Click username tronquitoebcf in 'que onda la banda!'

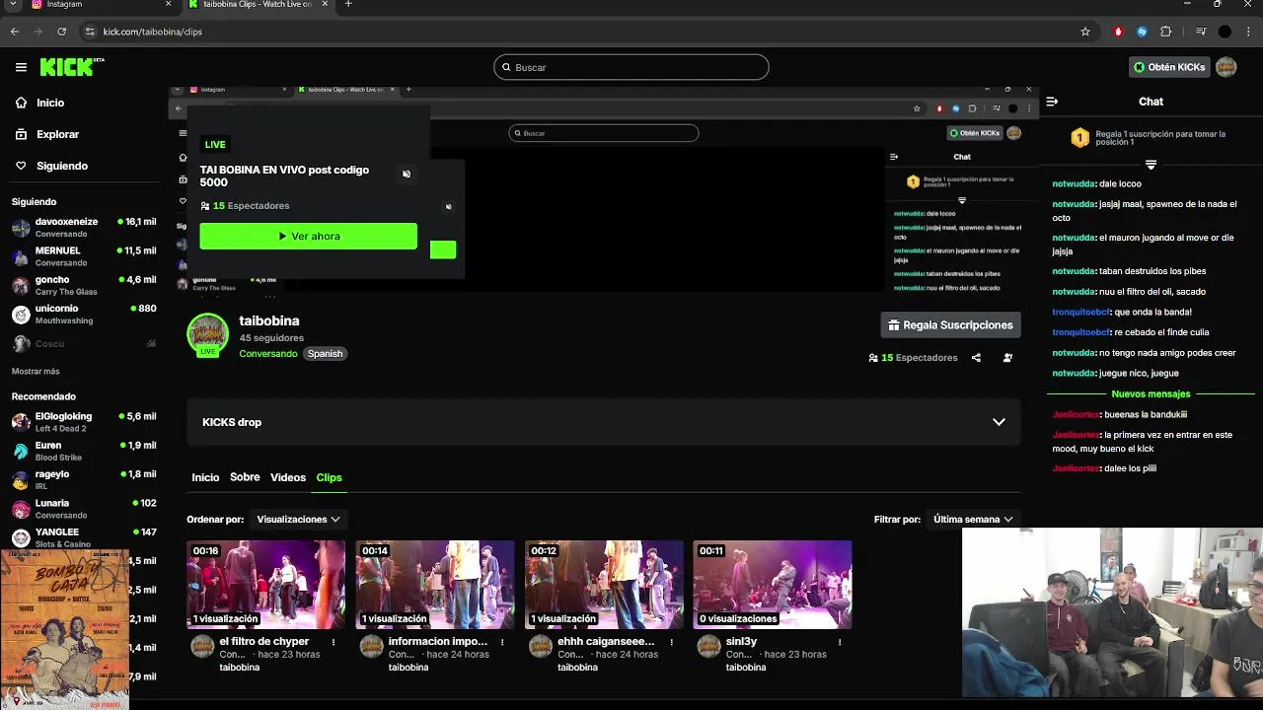tap(1081, 312)
